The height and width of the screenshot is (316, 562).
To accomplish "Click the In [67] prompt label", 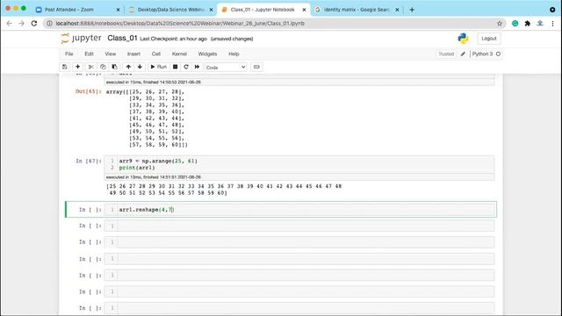I will [89, 162].
